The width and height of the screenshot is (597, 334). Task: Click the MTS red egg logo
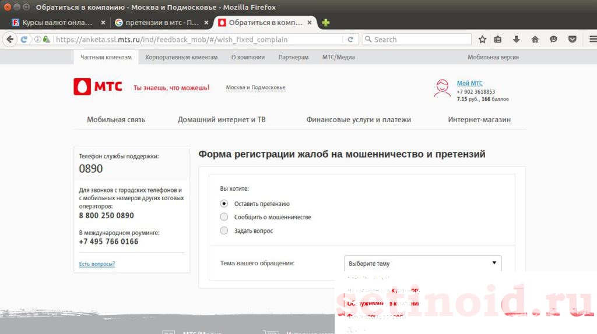[82, 87]
